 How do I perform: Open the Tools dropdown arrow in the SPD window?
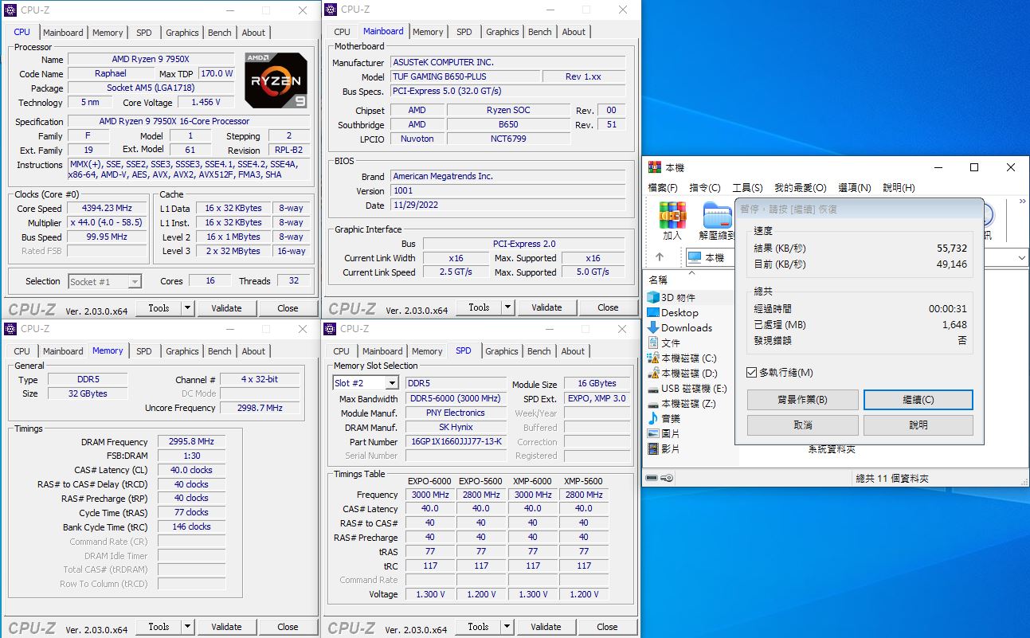[x=507, y=627]
